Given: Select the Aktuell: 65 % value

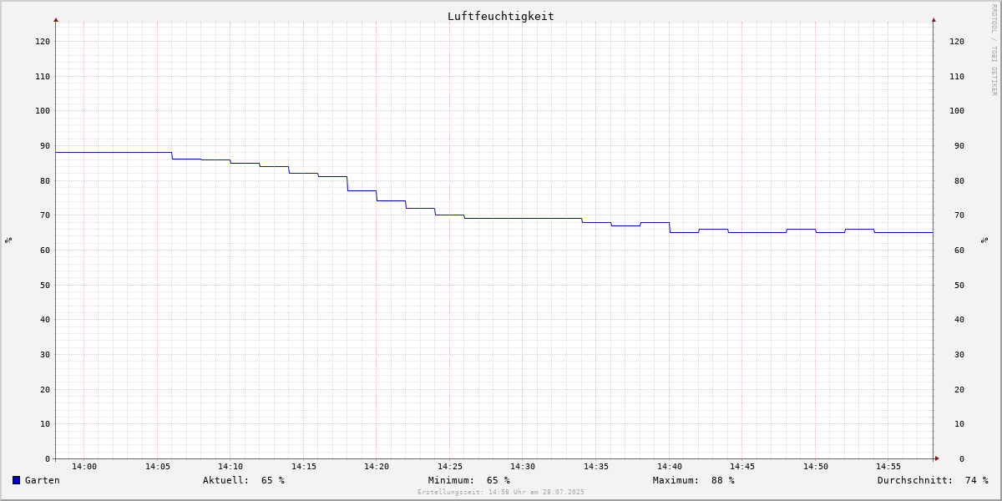Looking at the screenshot, I should click(244, 480).
